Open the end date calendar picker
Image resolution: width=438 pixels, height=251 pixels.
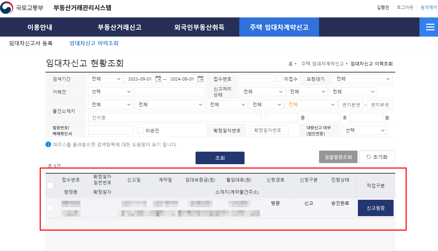pyautogui.click(x=200, y=79)
